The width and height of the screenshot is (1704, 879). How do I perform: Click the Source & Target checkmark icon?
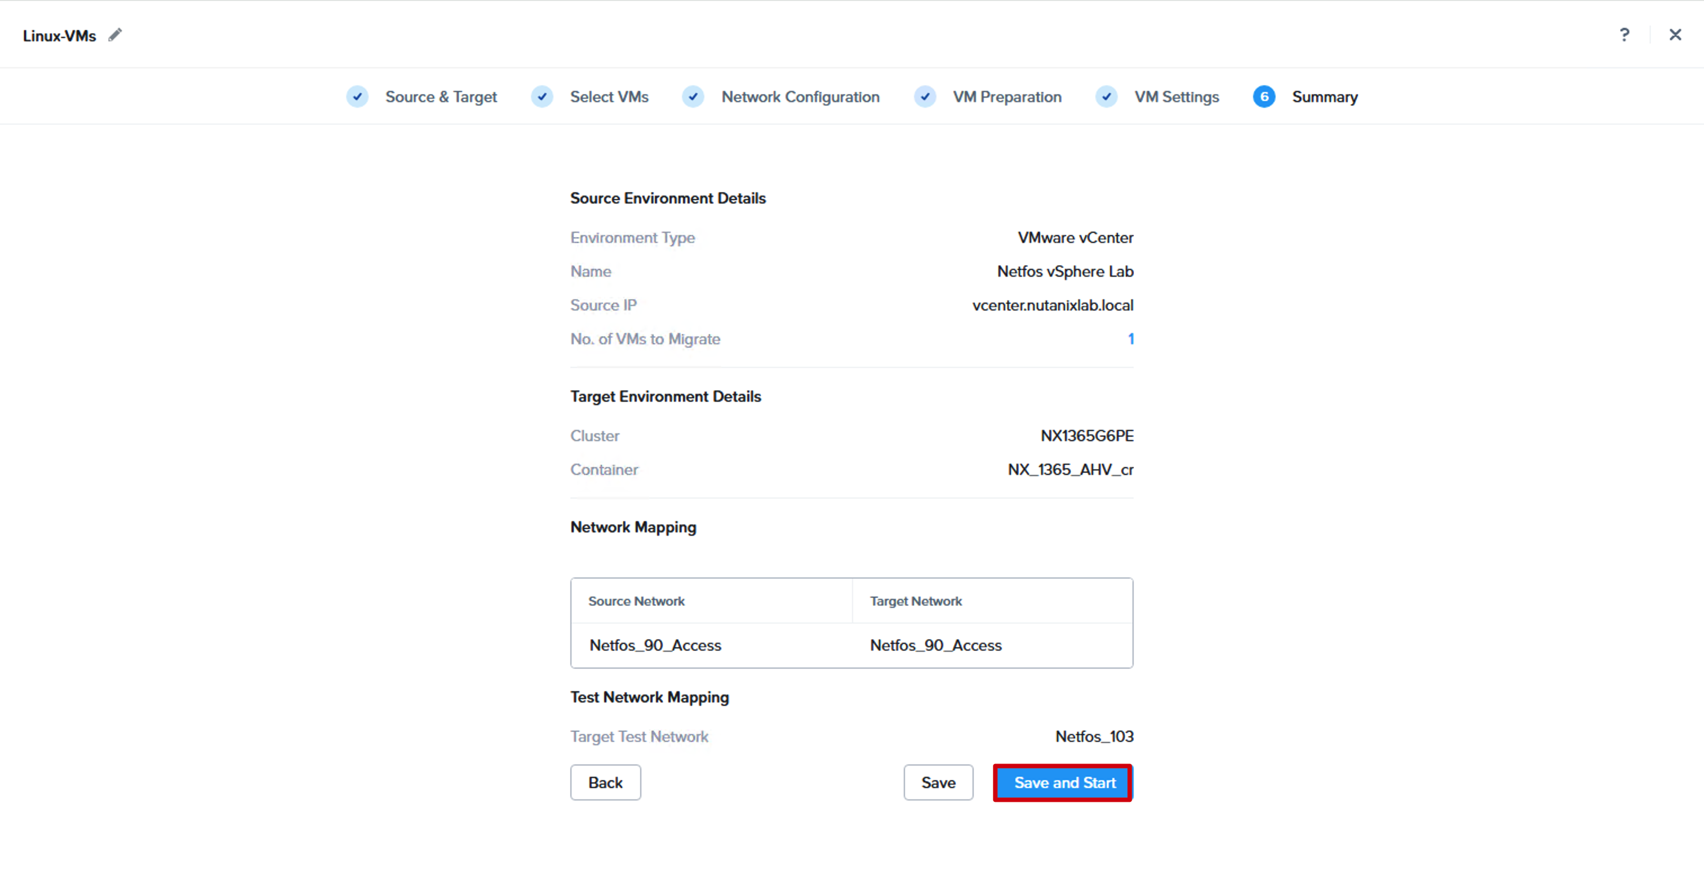click(x=357, y=96)
